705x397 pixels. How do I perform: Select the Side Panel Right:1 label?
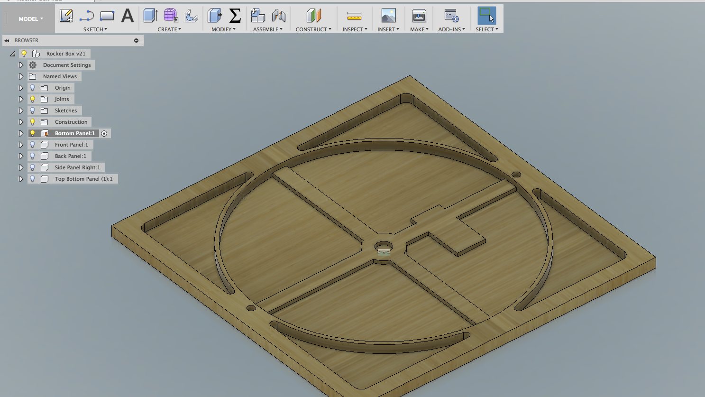(77, 167)
